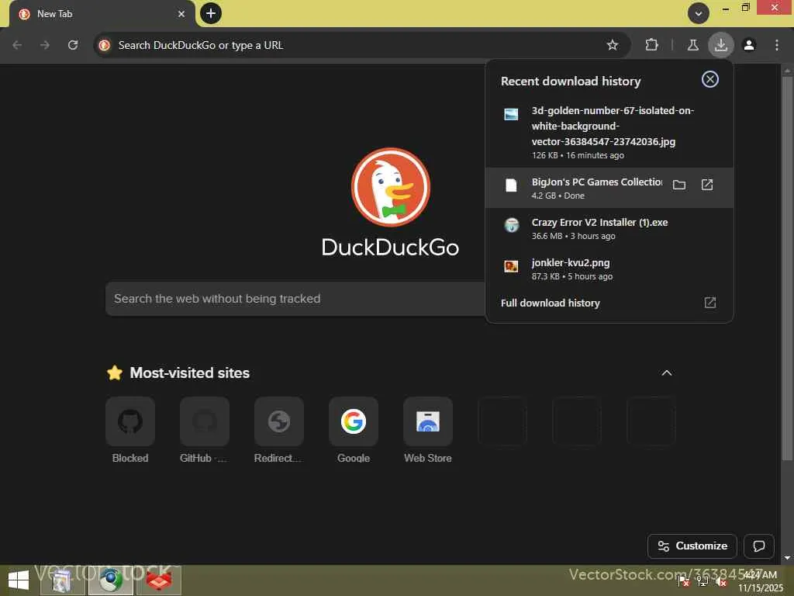Image resolution: width=794 pixels, height=596 pixels.
Task: Open the network tray icon
Action: click(703, 580)
